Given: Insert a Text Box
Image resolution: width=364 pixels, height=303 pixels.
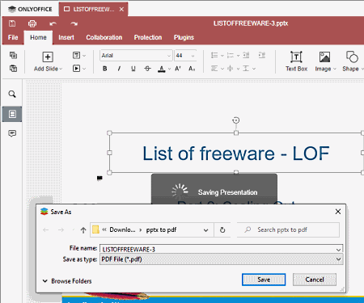Looking at the screenshot, I should point(296,61).
